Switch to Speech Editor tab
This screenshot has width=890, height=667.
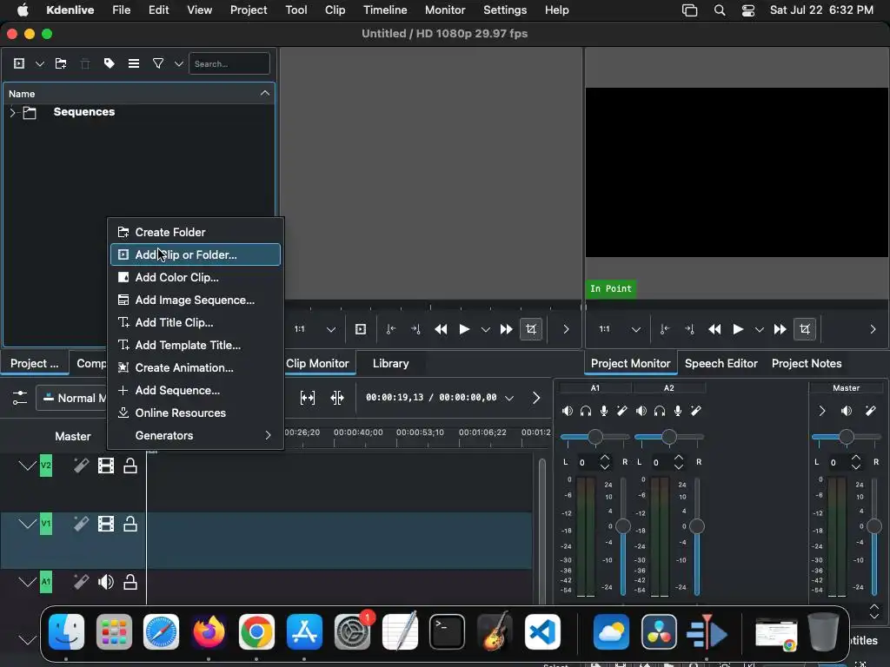coord(721,364)
